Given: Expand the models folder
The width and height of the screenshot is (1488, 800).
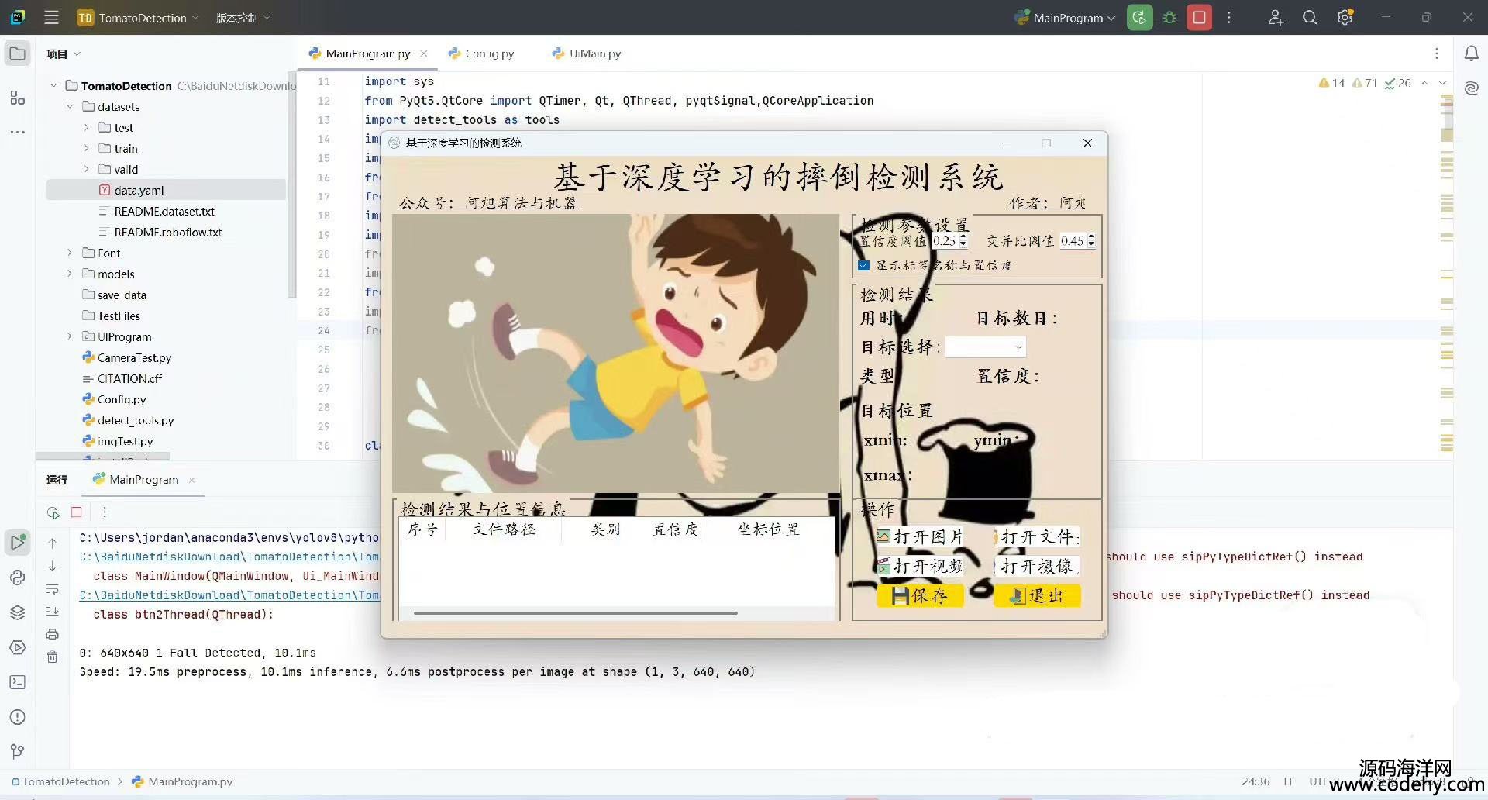Looking at the screenshot, I should tap(70, 274).
